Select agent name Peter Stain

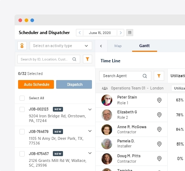127,97
